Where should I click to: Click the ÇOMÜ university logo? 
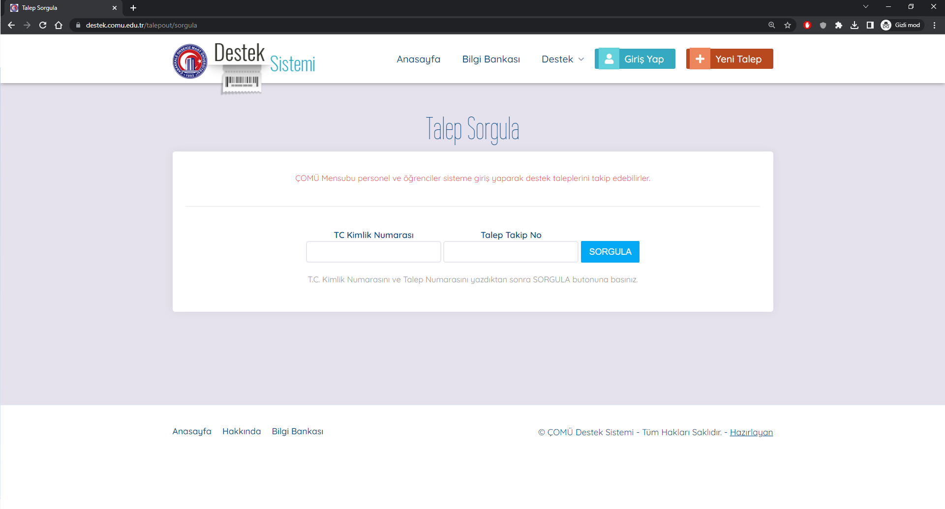point(190,61)
